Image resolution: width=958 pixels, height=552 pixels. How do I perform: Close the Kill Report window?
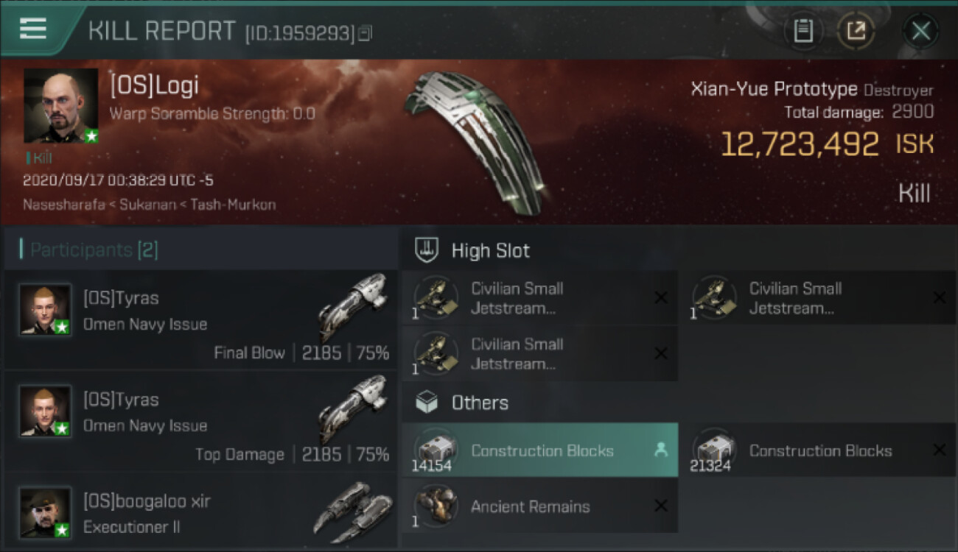point(920,31)
